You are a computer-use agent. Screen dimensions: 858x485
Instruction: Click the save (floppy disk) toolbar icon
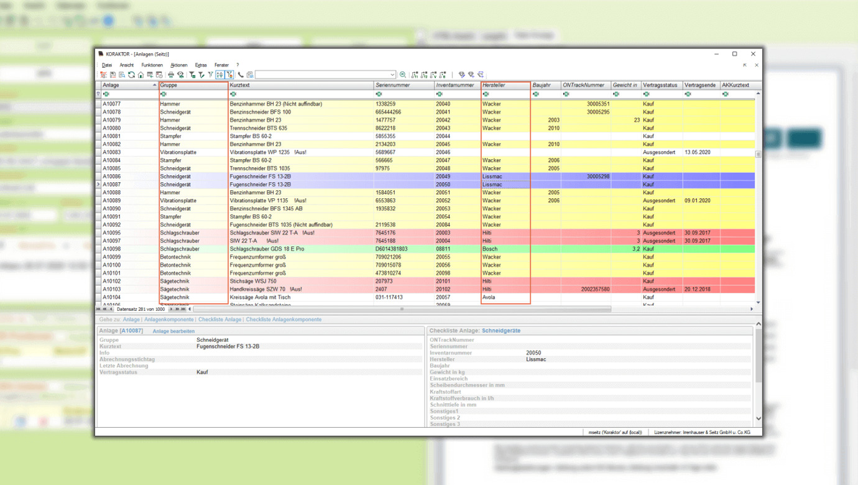pyautogui.click(x=113, y=75)
